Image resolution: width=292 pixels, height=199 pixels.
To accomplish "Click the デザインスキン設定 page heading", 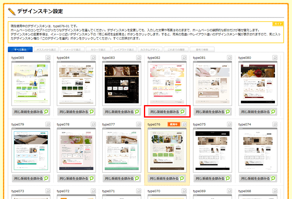I will (x=40, y=11).
